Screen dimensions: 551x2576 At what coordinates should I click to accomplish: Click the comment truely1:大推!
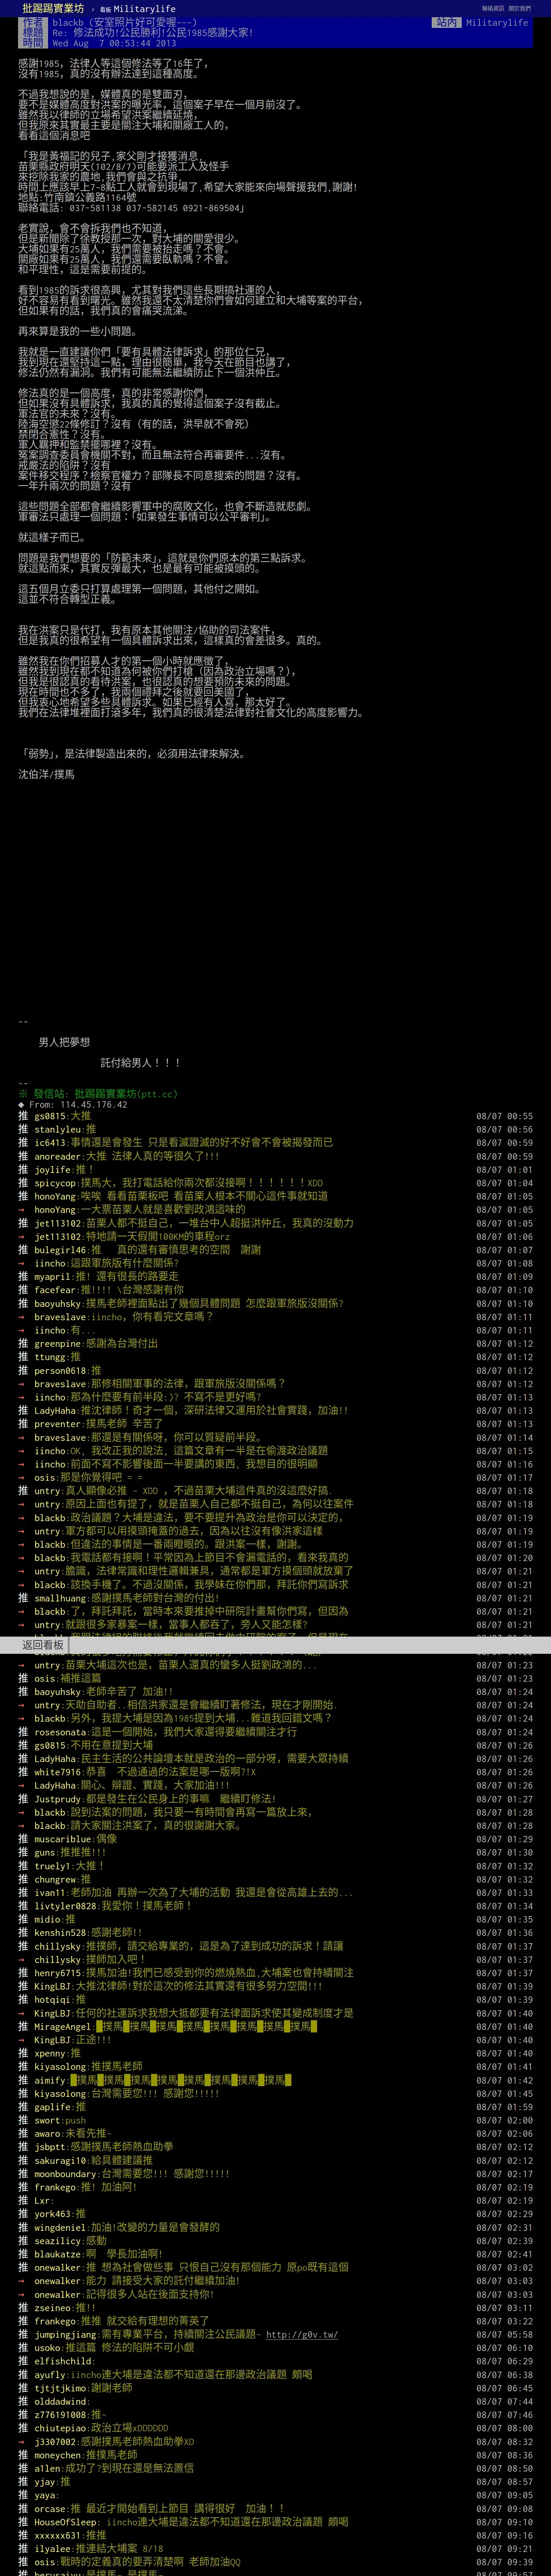pyautogui.click(x=275, y=1866)
